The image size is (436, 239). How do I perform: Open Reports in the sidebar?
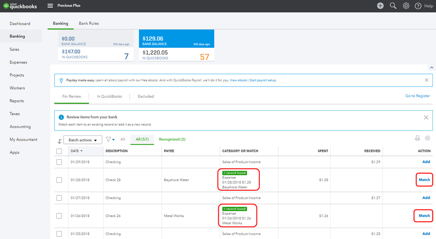click(17, 101)
